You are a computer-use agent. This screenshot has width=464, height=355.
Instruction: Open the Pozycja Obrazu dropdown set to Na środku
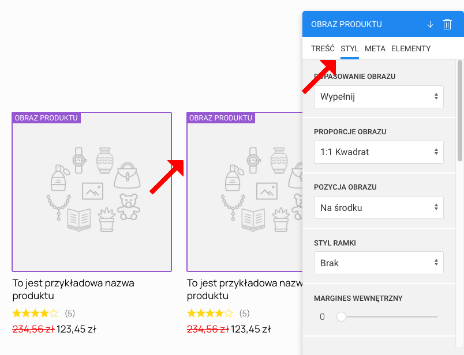tap(378, 207)
